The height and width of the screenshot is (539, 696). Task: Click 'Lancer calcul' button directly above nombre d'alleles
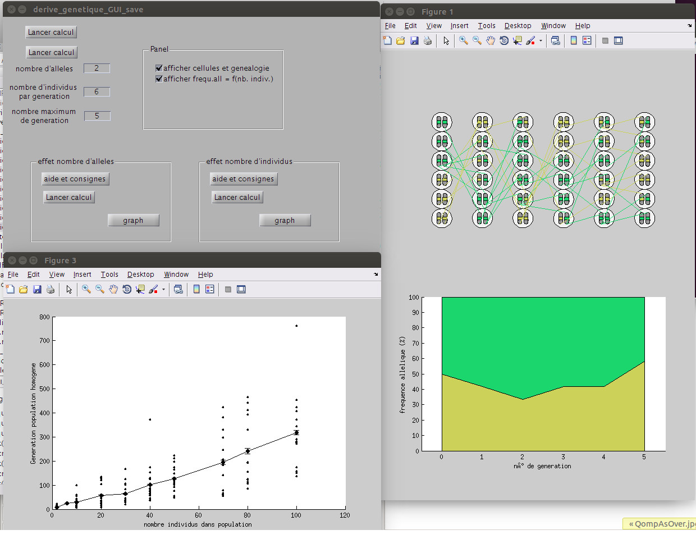point(51,52)
